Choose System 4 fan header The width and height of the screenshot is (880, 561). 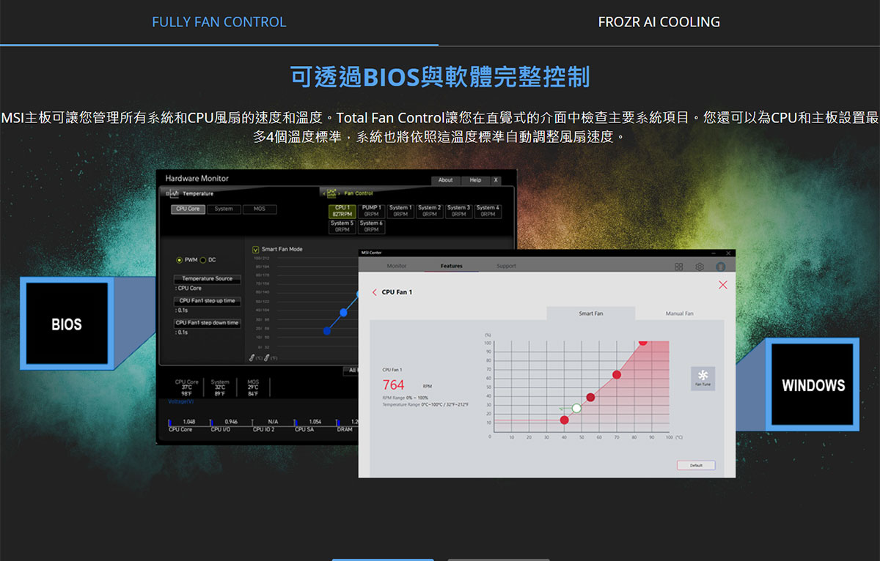[487, 211]
